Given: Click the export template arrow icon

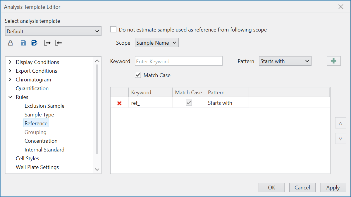Looking at the screenshot, I should pyautogui.click(x=47, y=43).
